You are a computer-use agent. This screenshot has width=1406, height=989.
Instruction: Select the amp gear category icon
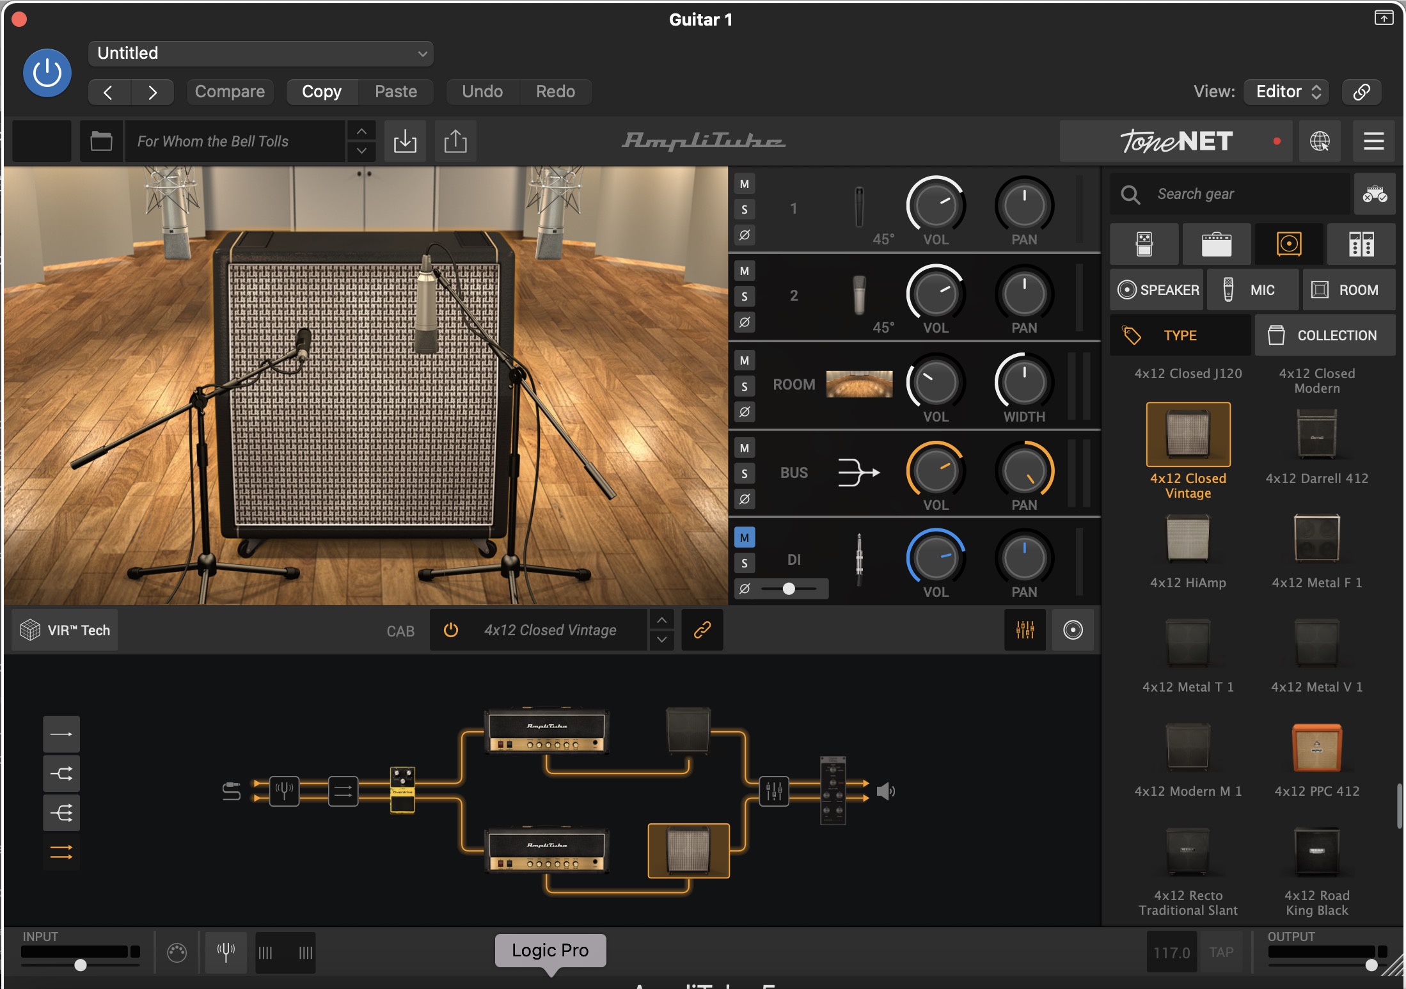tap(1216, 244)
